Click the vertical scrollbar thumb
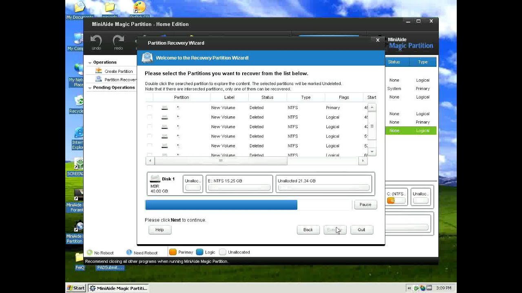The image size is (522, 293). (x=372, y=126)
